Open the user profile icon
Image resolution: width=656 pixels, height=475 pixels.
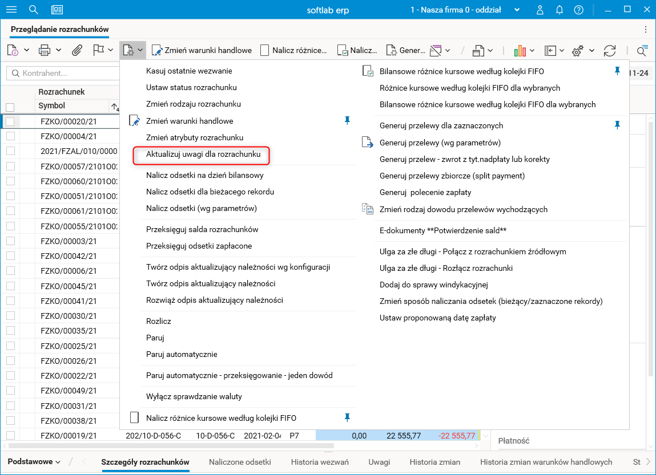pyautogui.click(x=540, y=10)
